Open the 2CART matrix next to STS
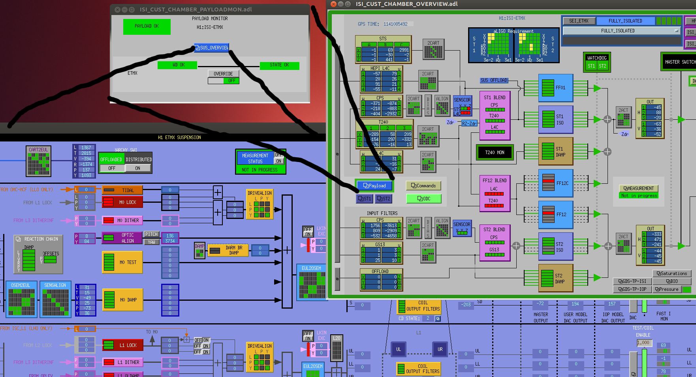The height and width of the screenshot is (377, 696). (433, 49)
